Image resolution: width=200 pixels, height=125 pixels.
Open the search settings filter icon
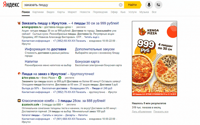(x=158, y=5)
